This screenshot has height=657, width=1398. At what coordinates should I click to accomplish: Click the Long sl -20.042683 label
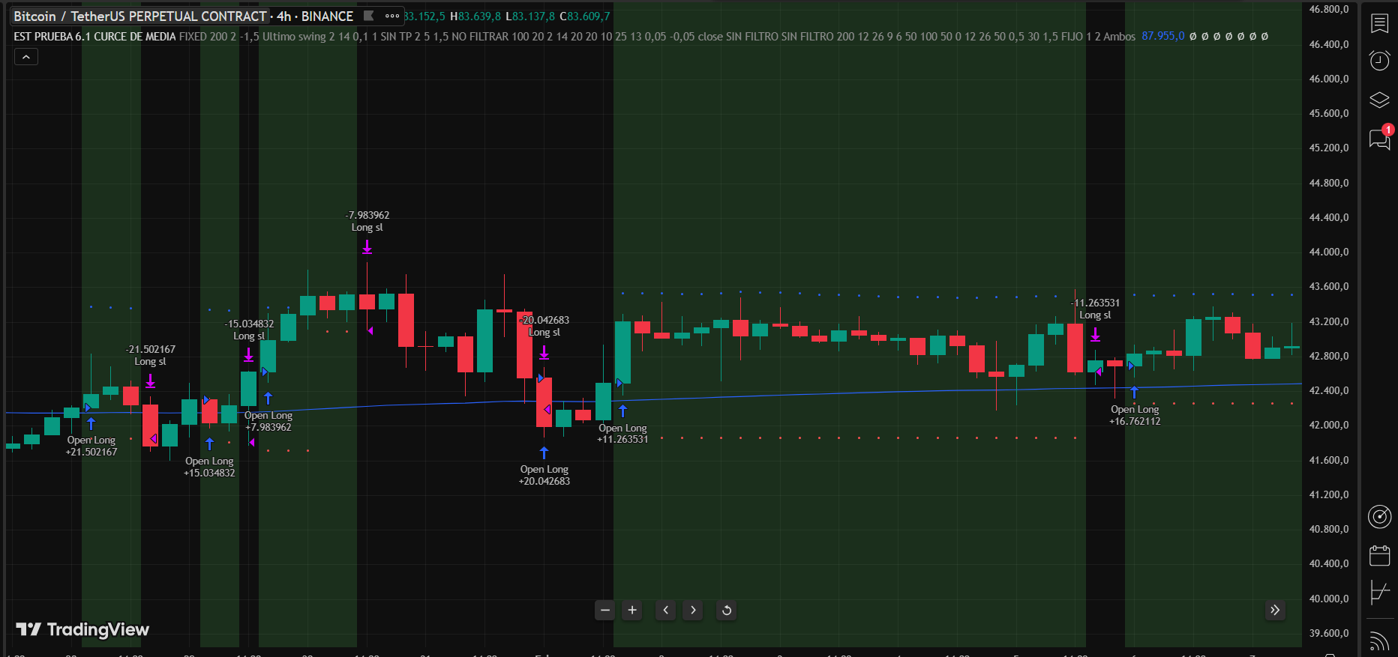544,326
